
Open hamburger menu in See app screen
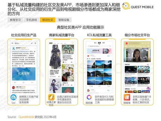(12, 43)
